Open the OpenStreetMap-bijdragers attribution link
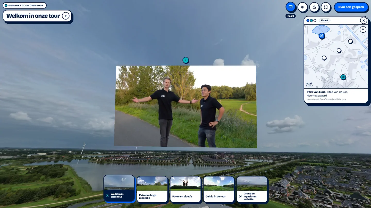Image resolution: width=371 pixels, height=208 pixels. (333, 99)
